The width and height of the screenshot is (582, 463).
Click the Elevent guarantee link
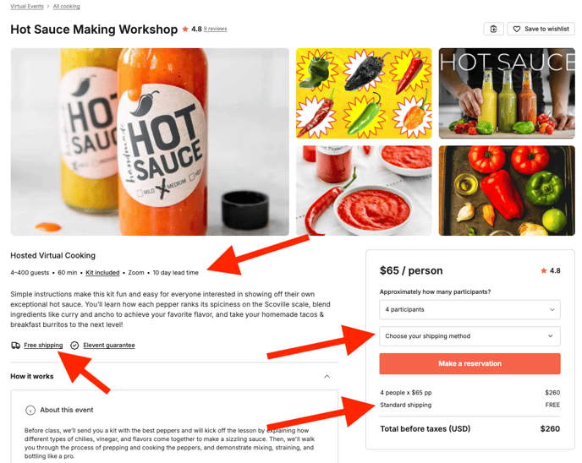coord(109,345)
